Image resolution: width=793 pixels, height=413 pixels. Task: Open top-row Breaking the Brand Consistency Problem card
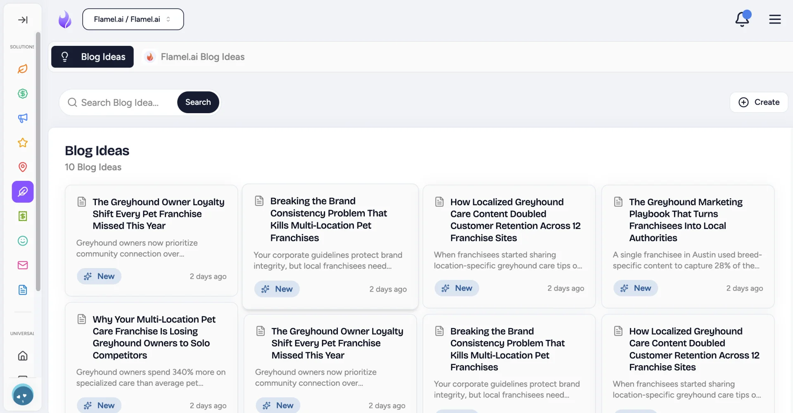330,247
